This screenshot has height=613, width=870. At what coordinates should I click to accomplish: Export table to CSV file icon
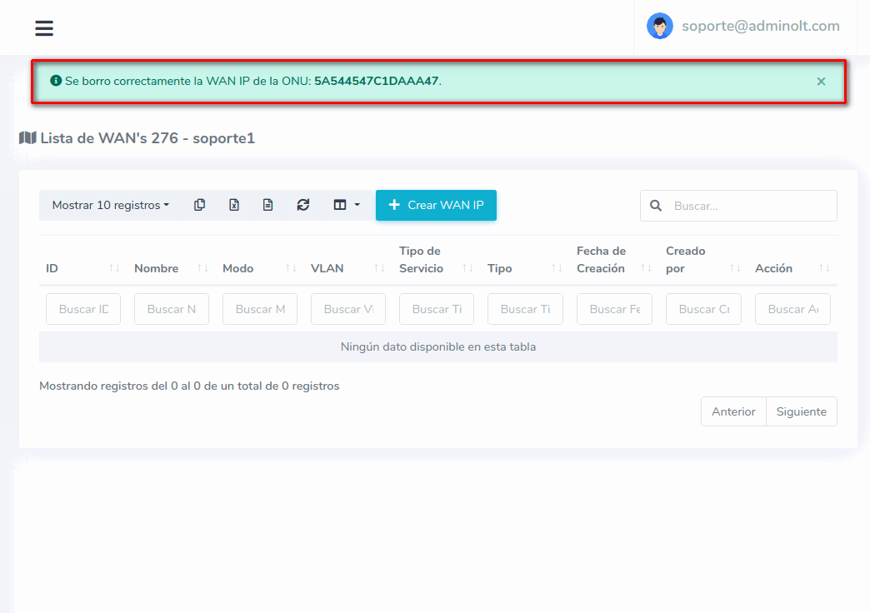click(x=268, y=205)
